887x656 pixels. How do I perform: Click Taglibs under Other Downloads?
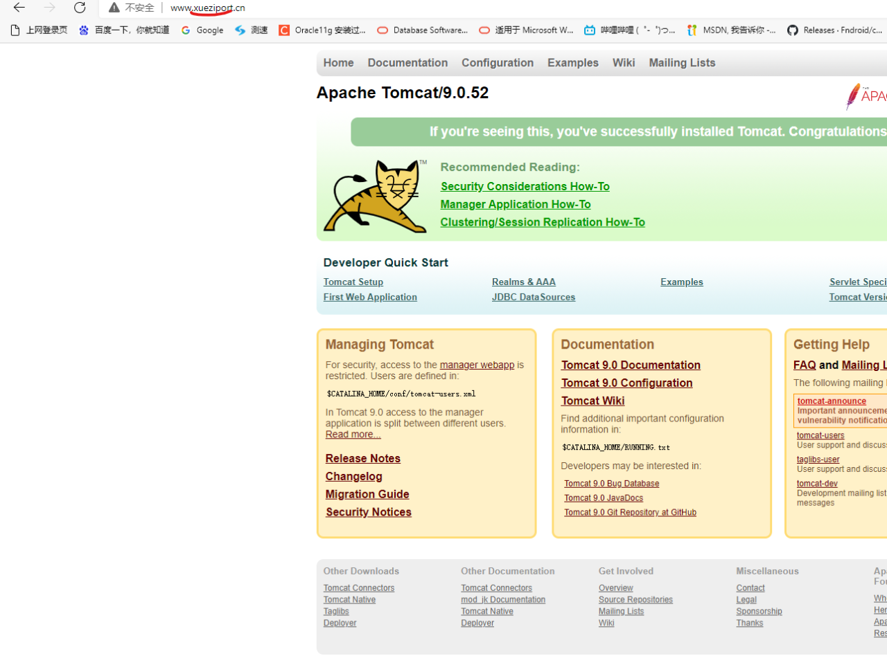[336, 612]
